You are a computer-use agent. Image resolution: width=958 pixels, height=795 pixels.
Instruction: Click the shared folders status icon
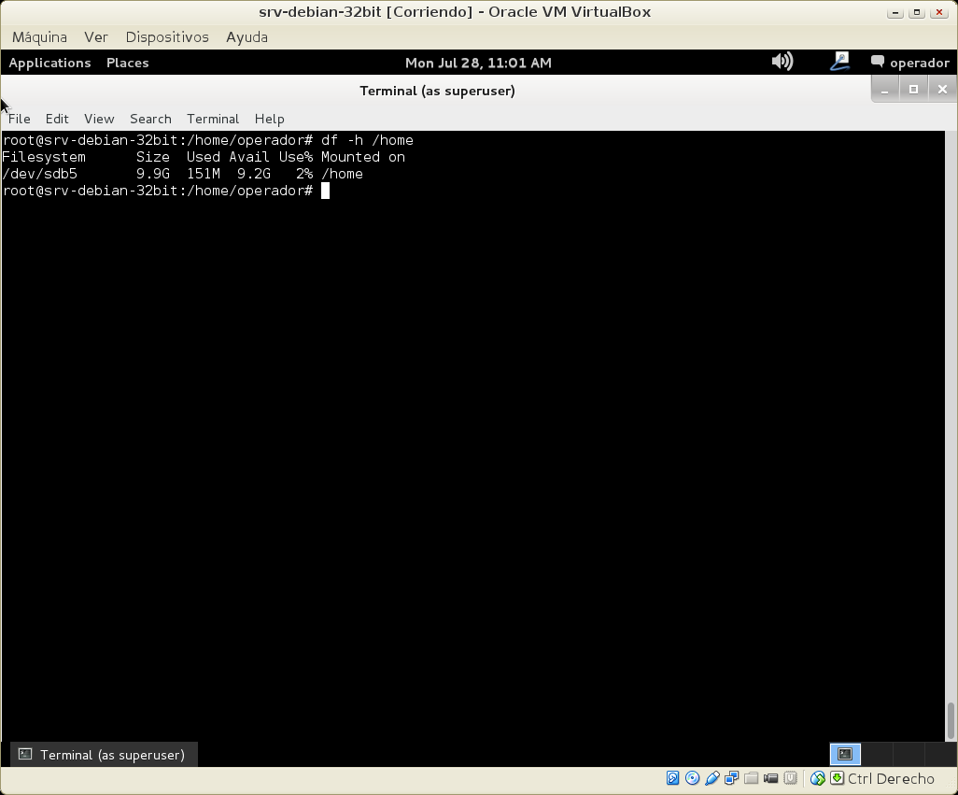pyautogui.click(x=752, y=778)
